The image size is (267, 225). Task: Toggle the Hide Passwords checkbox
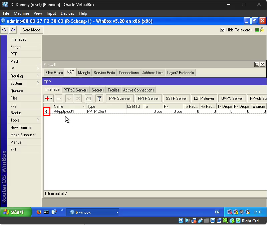[x=222, y=30]
